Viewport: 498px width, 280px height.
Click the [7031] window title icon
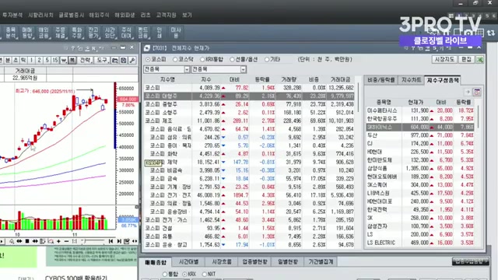[x=147, y=48]
